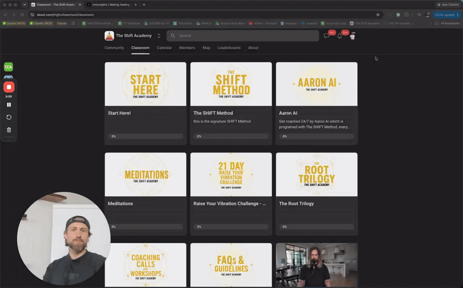
Task: Go to the Community tab
Action: pos(114,48)
